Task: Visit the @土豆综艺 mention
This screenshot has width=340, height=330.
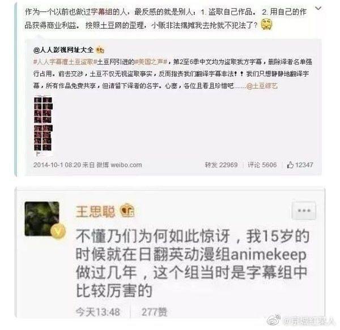Action: click(262, 86)
